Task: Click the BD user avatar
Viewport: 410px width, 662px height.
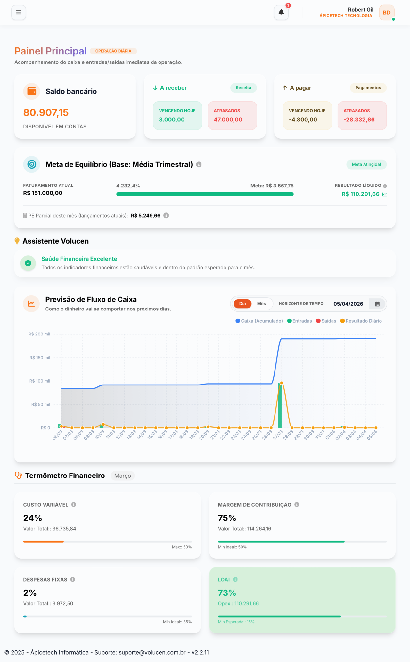Action: pos(387,12)
